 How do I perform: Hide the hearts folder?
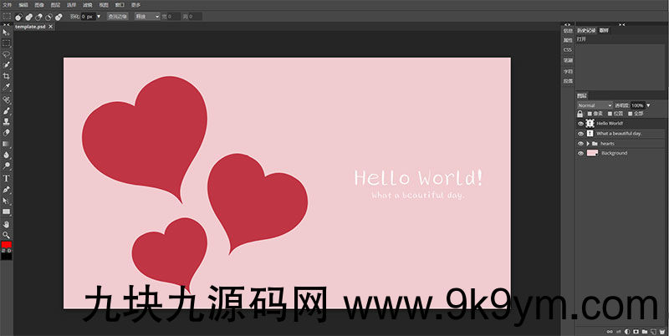tap(580, 144)
